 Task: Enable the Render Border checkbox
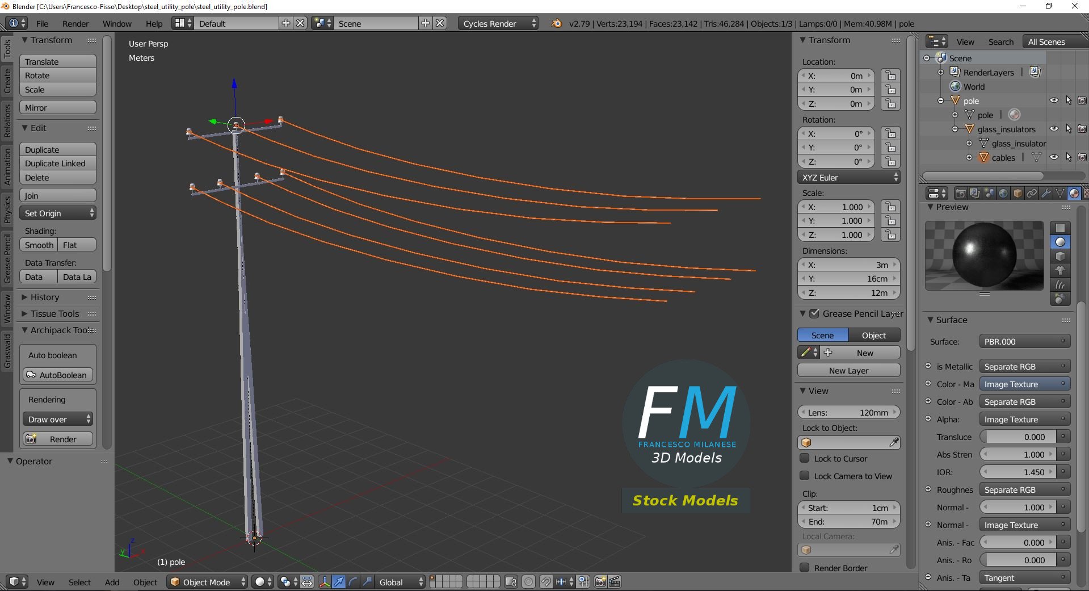[804, 568]
